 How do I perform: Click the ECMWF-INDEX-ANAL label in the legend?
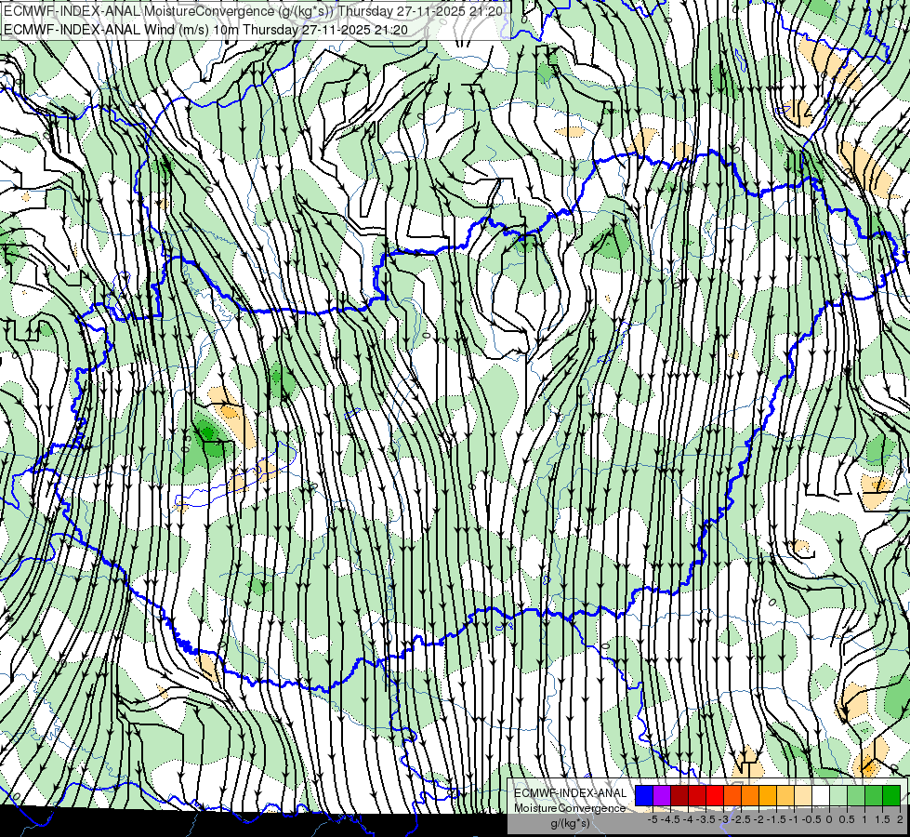571,793
